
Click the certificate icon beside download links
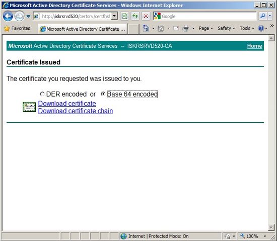pyautogui.click(x=29, y=107)
